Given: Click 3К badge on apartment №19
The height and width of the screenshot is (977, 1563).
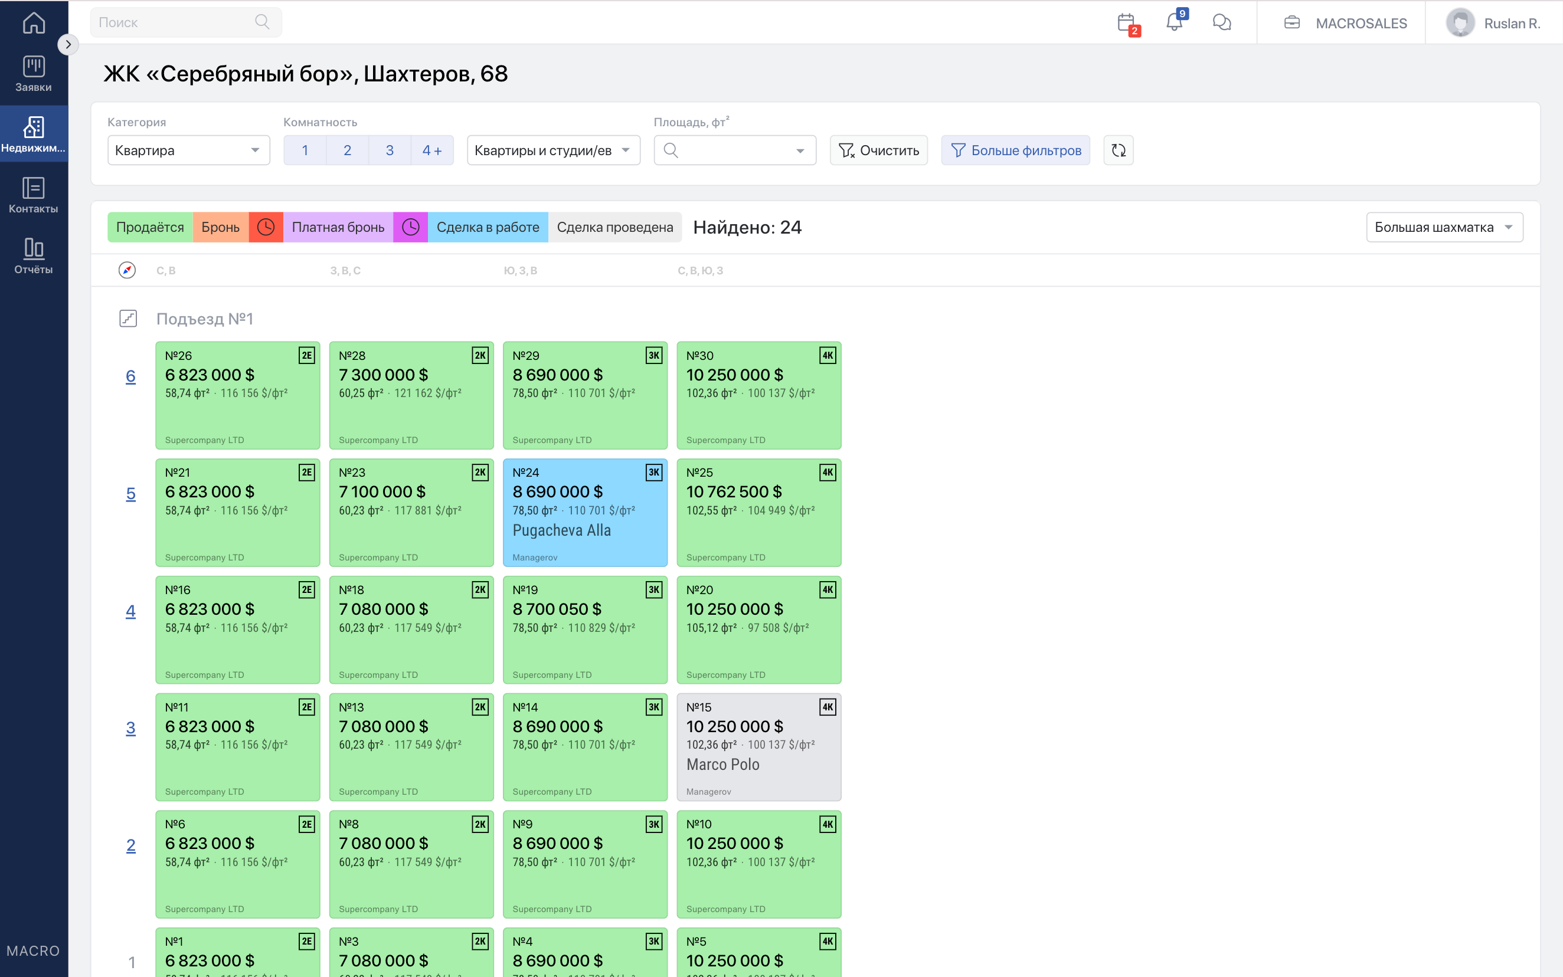Looking at the screenshot, I should pos(654,589).
